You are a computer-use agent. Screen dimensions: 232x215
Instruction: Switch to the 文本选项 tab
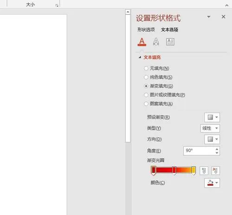169,30
